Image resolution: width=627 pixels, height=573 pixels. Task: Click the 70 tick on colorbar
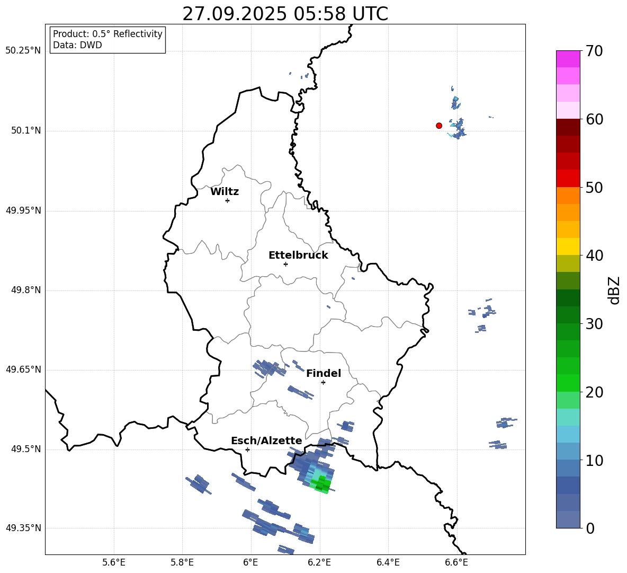click(594, 51)
